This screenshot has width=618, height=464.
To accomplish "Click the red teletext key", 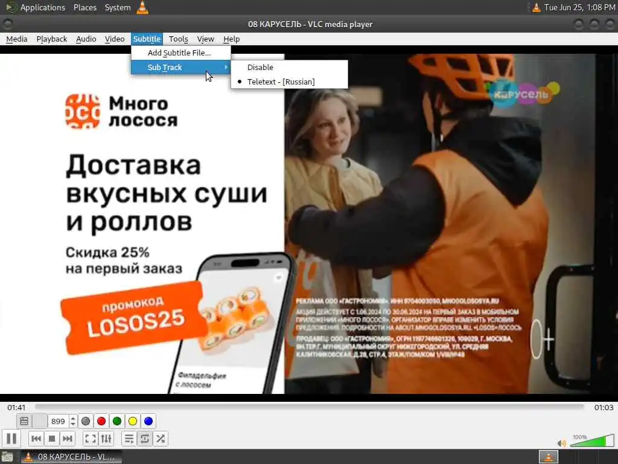I will (x=101, y=421).
